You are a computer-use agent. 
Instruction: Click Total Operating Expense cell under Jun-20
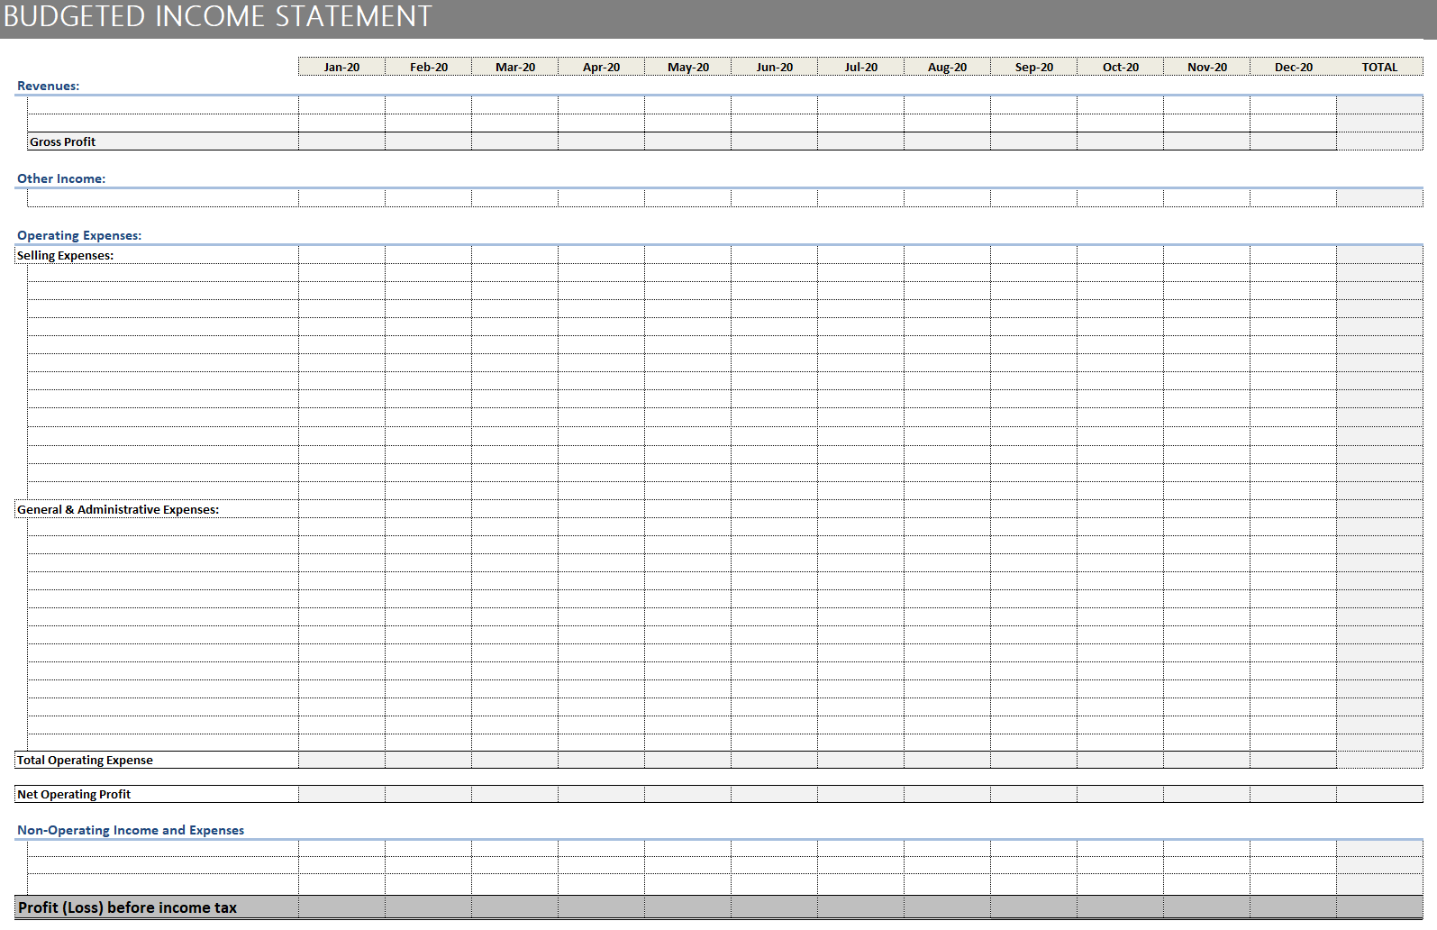coord(774,760)
